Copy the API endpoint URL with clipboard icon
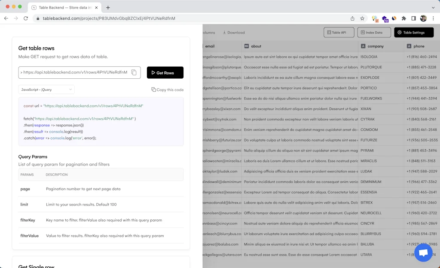The height and width of the screenshot is (268, 440). pyautogui.click(x=133, y=72)
